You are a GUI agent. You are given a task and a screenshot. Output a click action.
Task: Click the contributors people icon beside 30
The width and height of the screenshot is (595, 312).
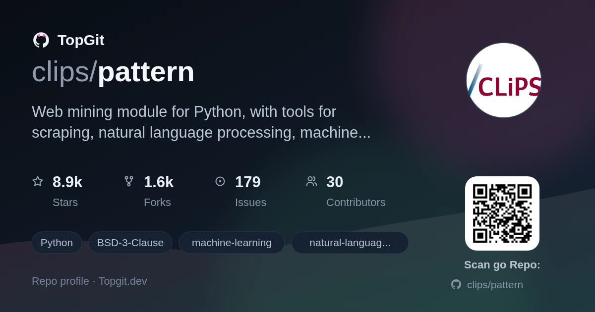pyautogui.click(x=311, y=181)
